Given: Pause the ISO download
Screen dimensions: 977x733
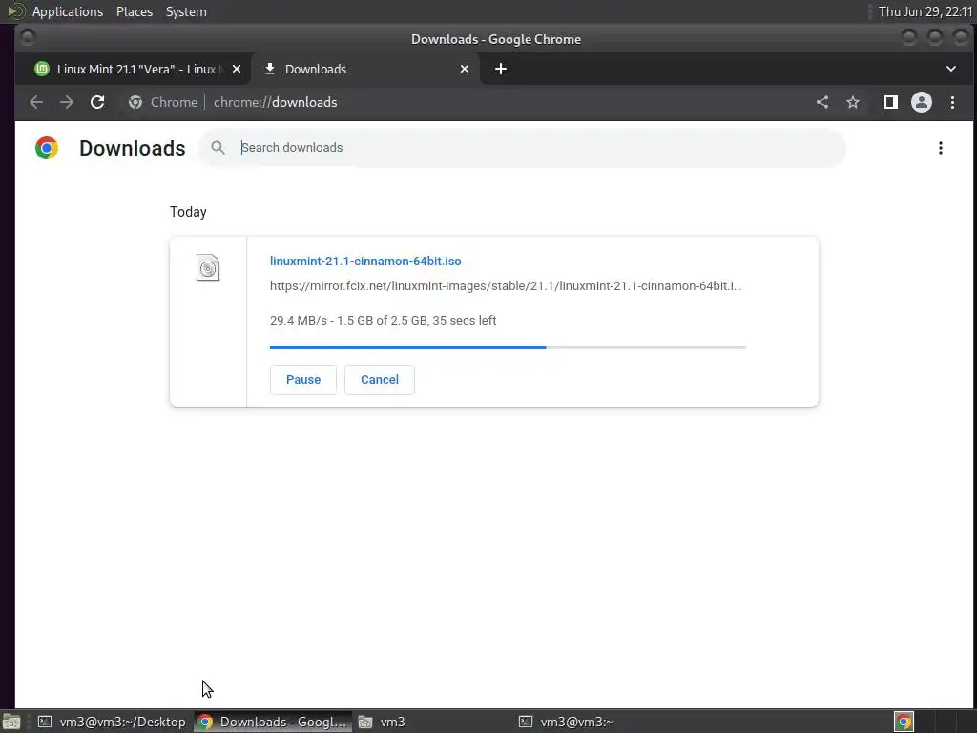Looking at the screenshot, I should tap(303, 380).
